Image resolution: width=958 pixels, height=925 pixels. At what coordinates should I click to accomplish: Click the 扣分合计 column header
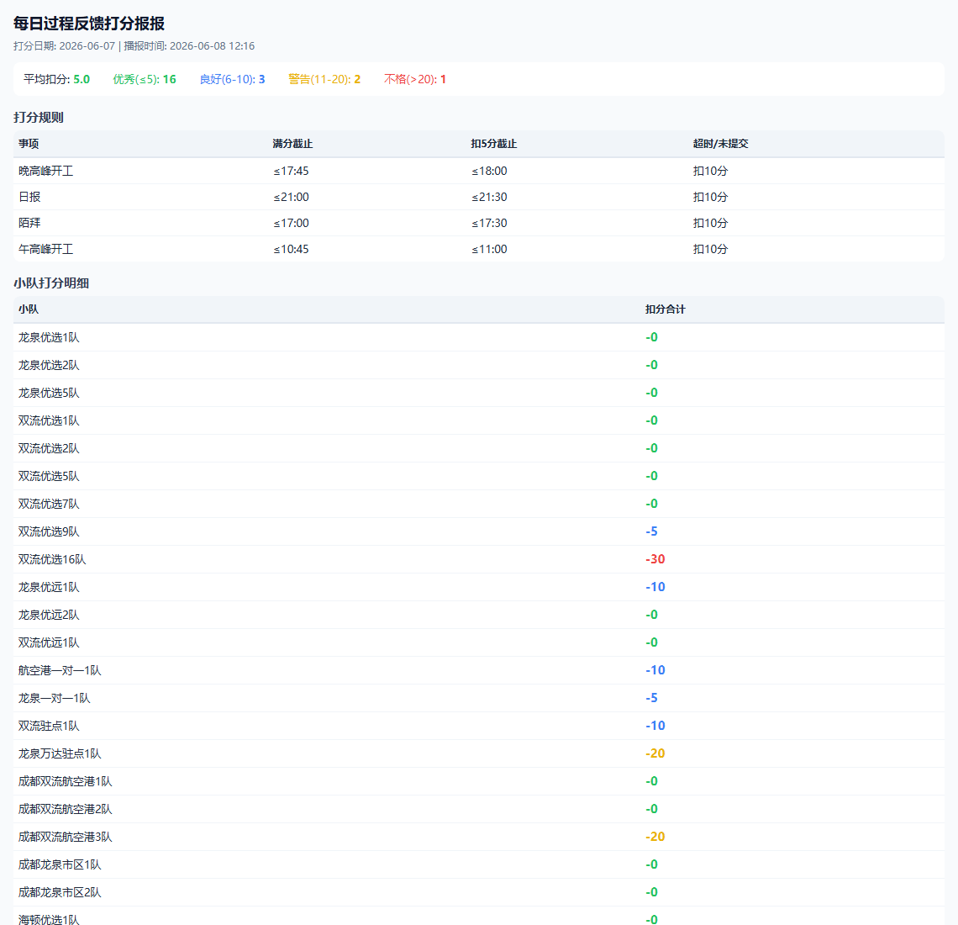click(666, 309)
